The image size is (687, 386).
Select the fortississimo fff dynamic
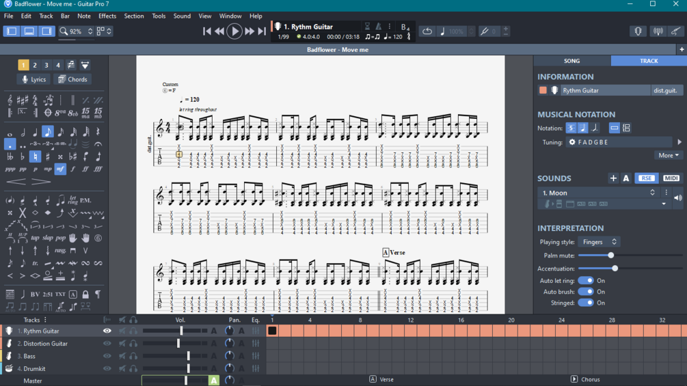[98, 169]
